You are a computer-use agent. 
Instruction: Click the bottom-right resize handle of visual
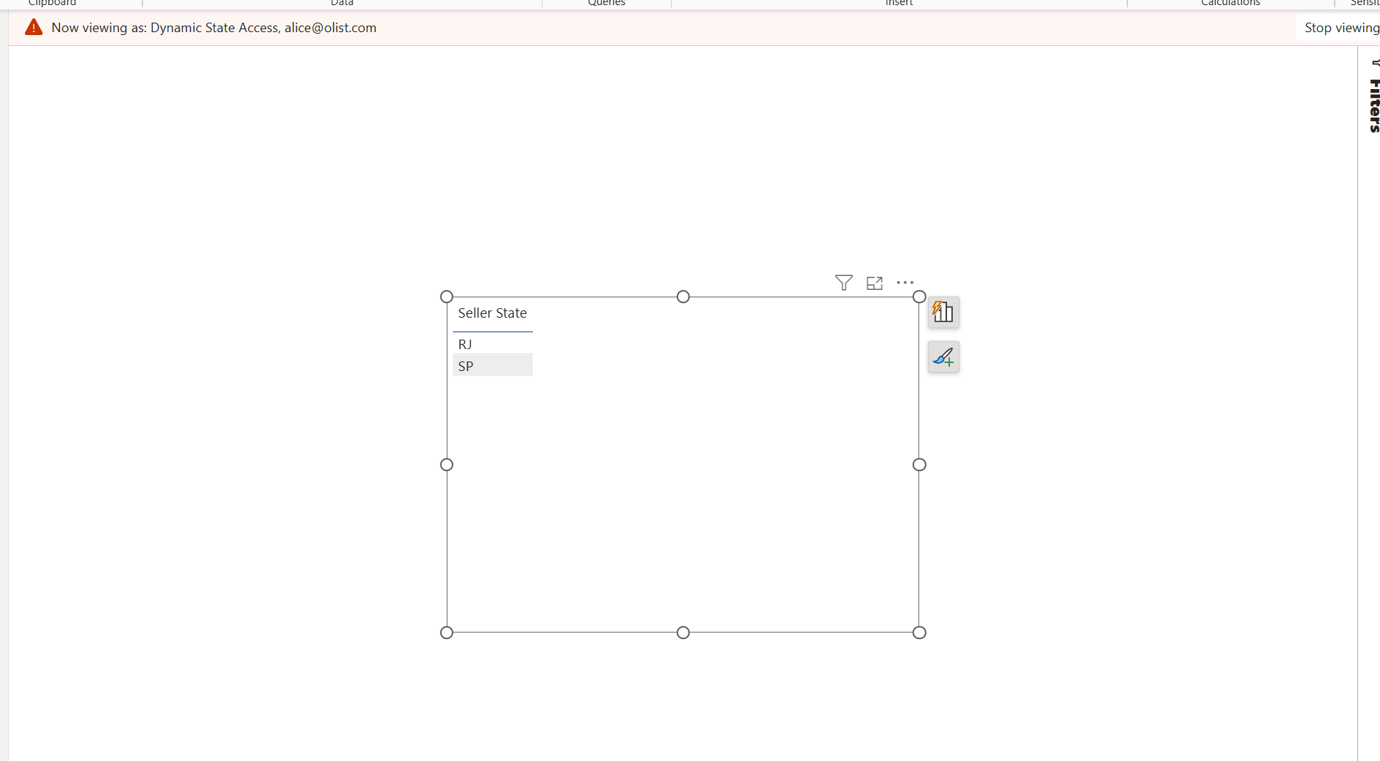[x=919, y=632]
